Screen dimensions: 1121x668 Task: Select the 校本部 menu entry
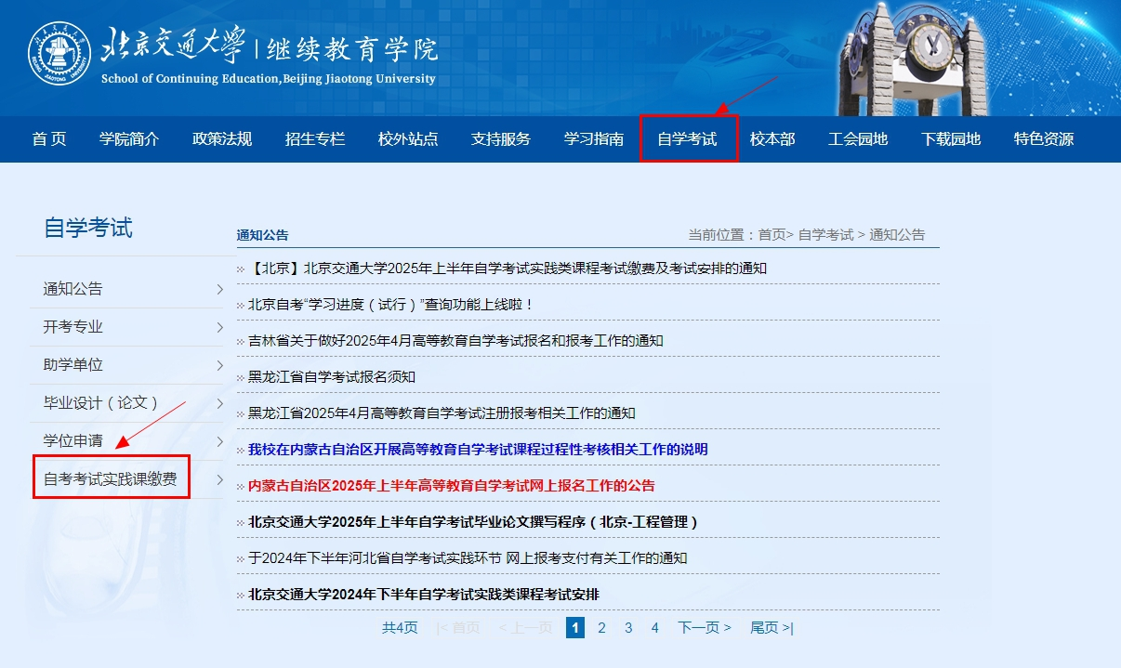point(772,138)
